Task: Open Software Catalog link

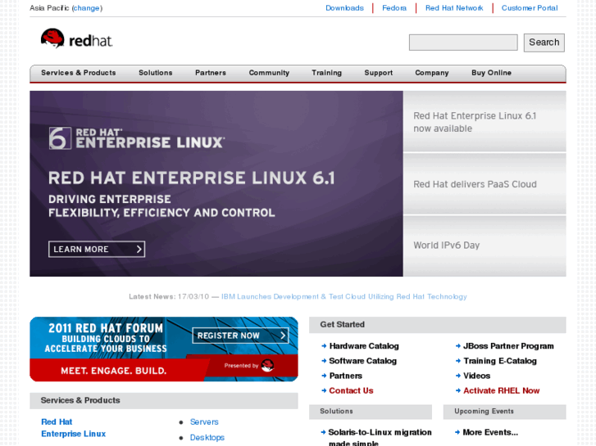Action: tap(363, 361)
